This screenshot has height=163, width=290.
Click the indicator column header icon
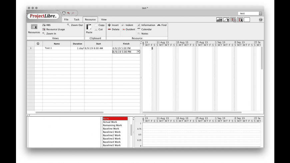38,44
